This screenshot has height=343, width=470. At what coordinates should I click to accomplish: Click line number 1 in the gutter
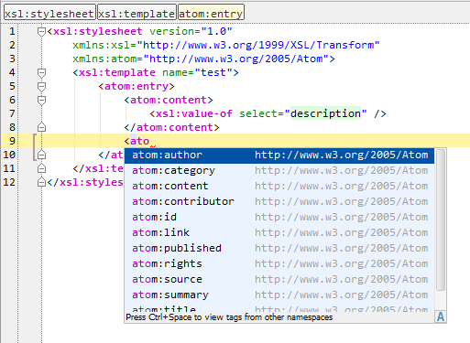click(x=12, y=31)
